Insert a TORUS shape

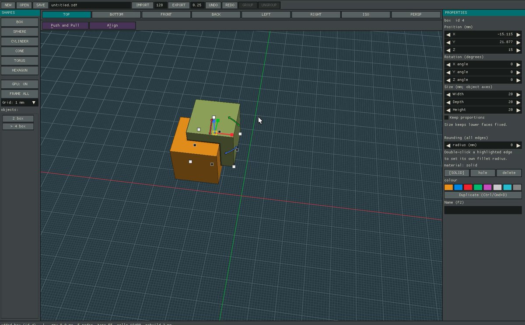20,61
